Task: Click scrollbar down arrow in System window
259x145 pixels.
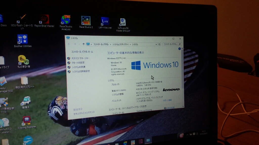Action: point(183,106)
